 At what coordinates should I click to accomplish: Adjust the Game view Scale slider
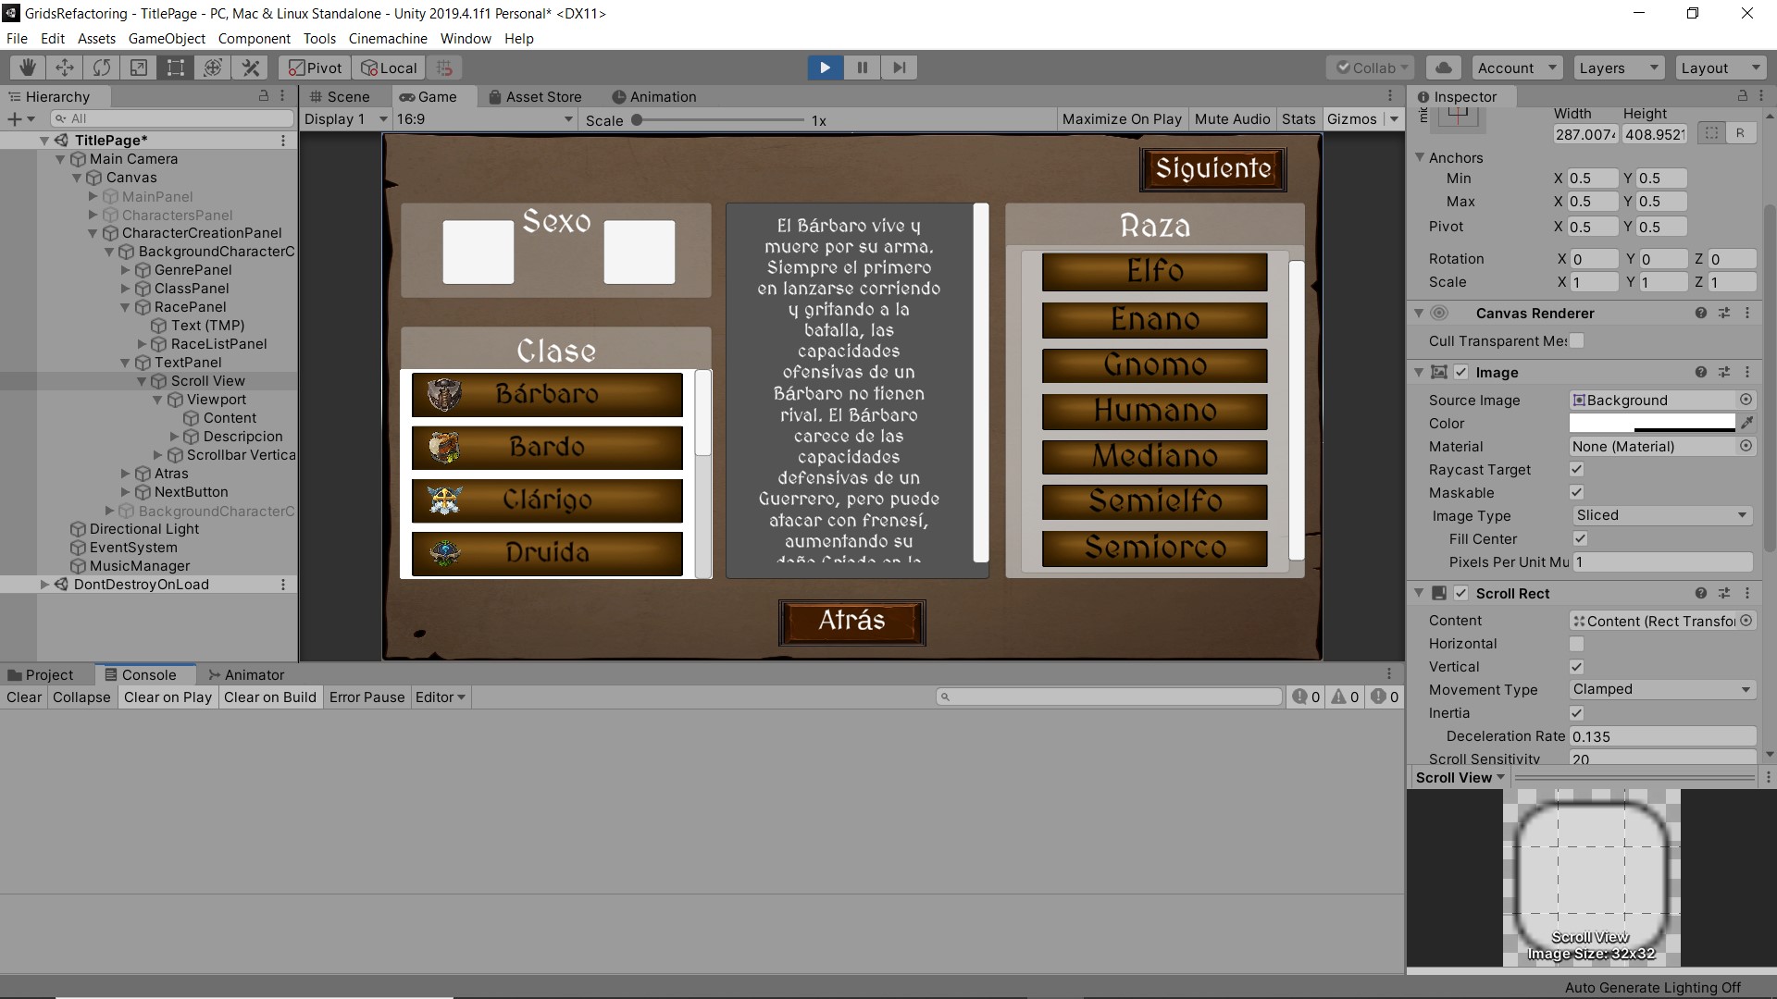719,120
